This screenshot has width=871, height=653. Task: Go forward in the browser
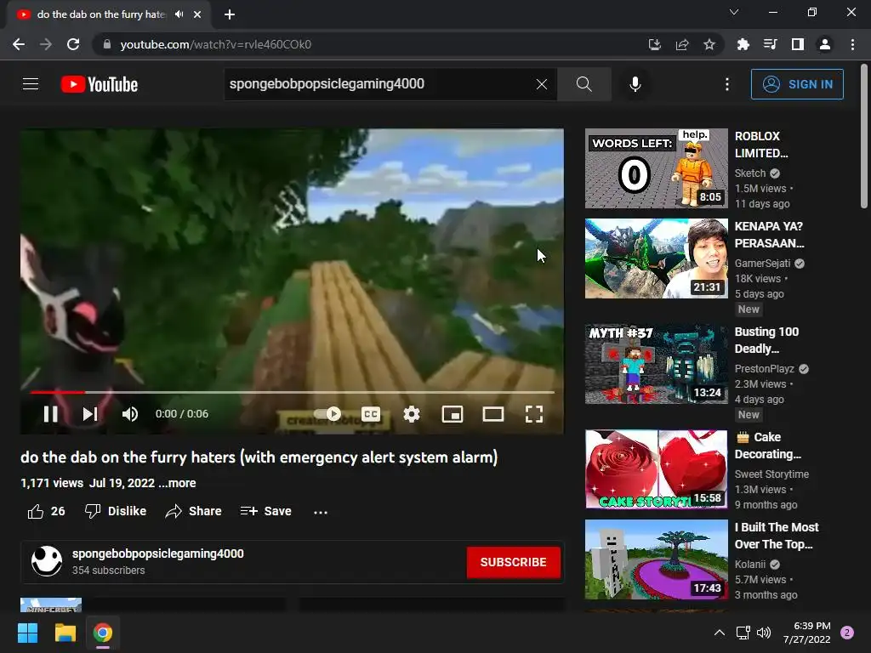(x=46, y=44)
